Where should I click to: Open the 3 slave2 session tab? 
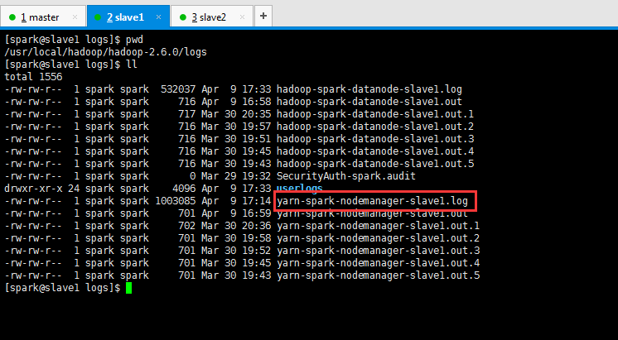[212, 17]
